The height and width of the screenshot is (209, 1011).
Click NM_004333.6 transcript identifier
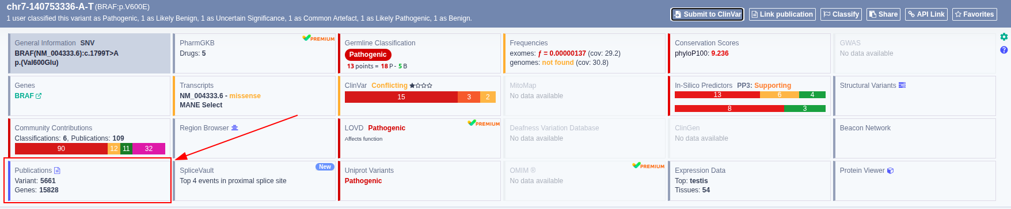tap(202, 96)
